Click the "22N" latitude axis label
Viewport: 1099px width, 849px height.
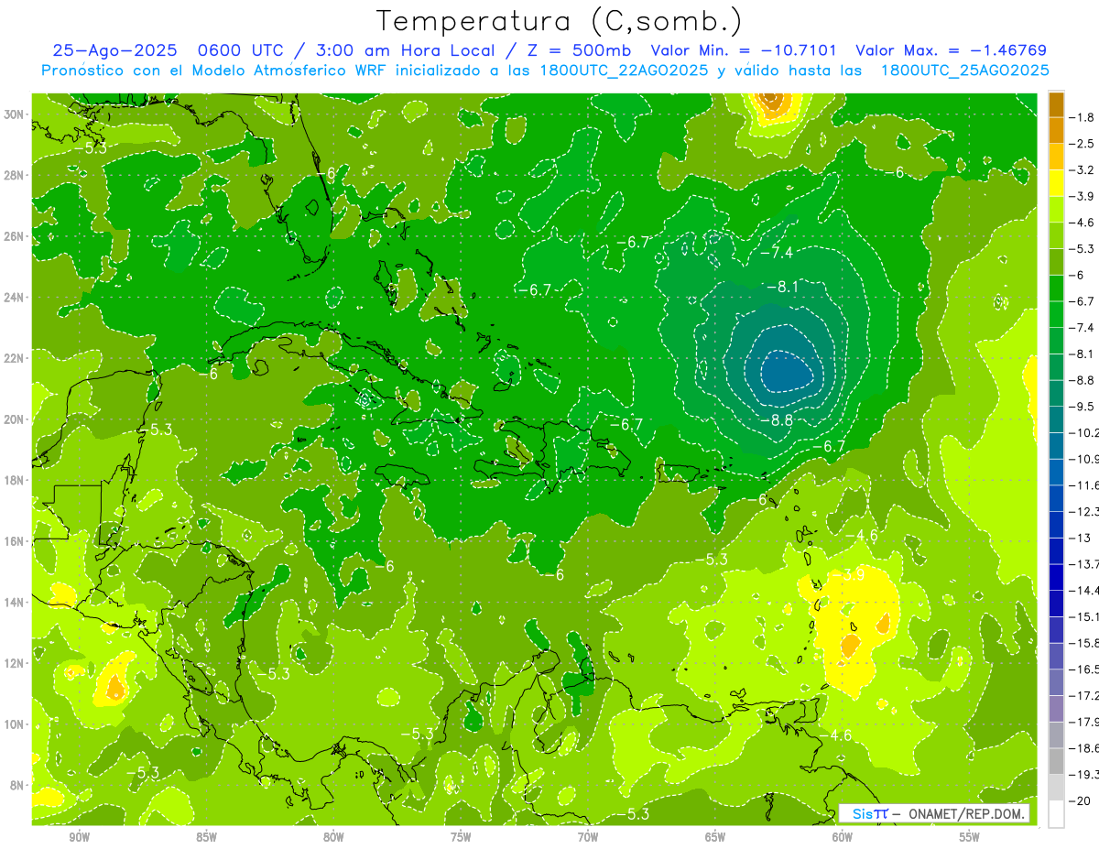pos(16,358)
